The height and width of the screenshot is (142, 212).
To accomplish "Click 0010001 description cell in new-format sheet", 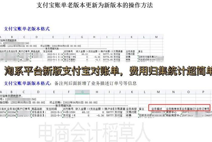I will pos(158,112).
